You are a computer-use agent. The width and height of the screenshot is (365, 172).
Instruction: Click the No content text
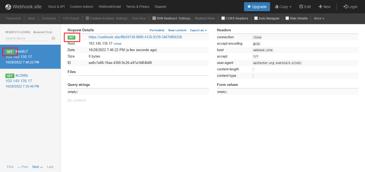(77, 100)
